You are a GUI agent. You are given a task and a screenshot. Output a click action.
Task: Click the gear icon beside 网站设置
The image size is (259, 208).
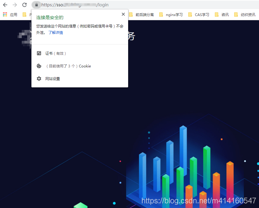coord(39,79)
